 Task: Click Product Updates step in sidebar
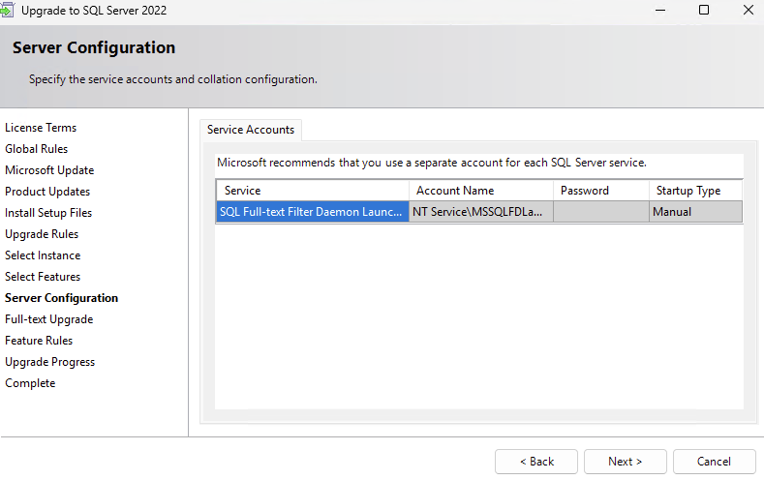[47, 192]
